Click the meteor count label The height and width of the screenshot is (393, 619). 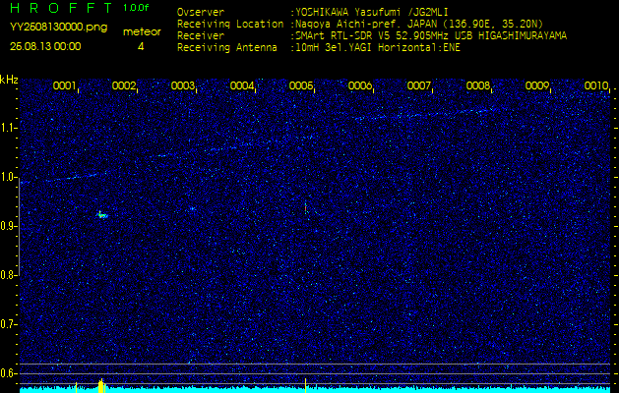(x=142, y=32)
